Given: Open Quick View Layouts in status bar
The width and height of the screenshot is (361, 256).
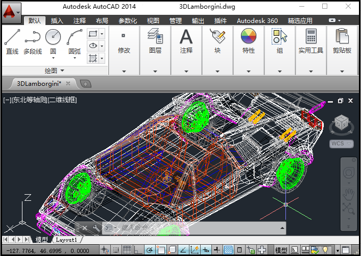Looking at the screenshot, I should click(x=295, y=250).
